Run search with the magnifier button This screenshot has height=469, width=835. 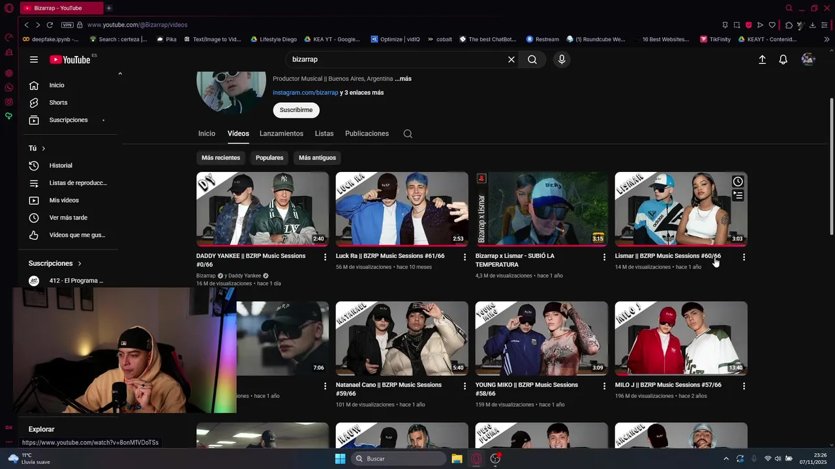point(532,59)
